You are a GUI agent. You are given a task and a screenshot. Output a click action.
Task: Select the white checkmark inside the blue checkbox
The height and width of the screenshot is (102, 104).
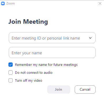point(11,65)
